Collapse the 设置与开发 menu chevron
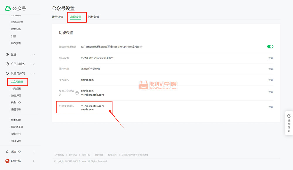Viewport: 293px width, 170px height. 33,73
